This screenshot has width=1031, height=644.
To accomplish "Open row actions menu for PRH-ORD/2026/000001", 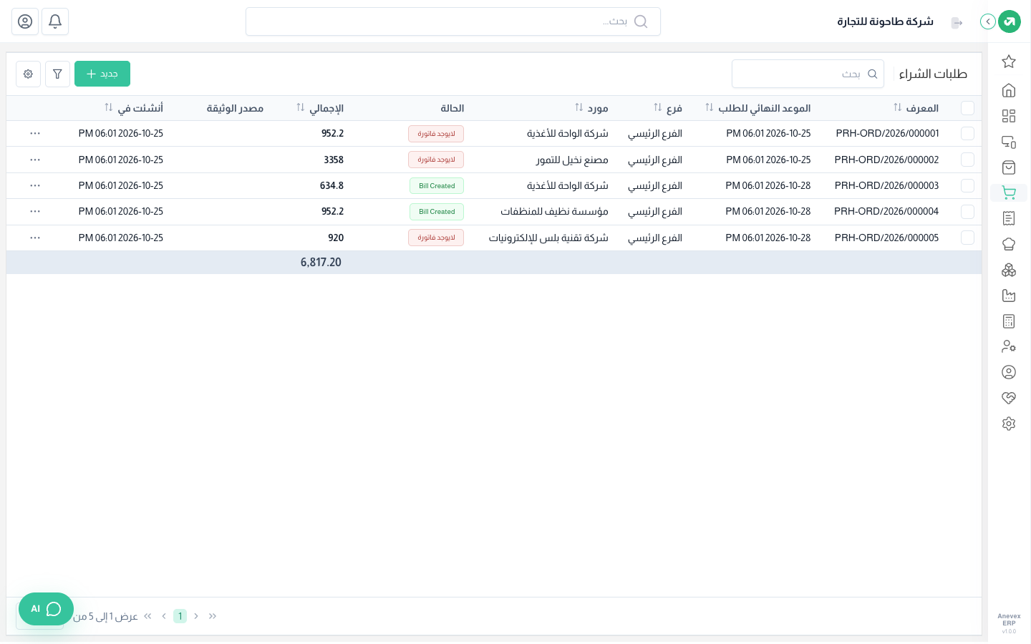I will point(35,134).
